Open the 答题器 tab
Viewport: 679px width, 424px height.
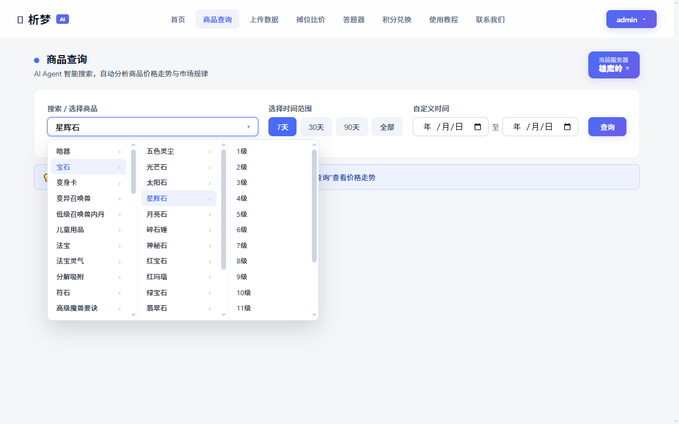pos(354,19)
